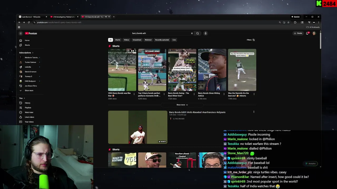Open a new browser tab

[x=114, y=17]
